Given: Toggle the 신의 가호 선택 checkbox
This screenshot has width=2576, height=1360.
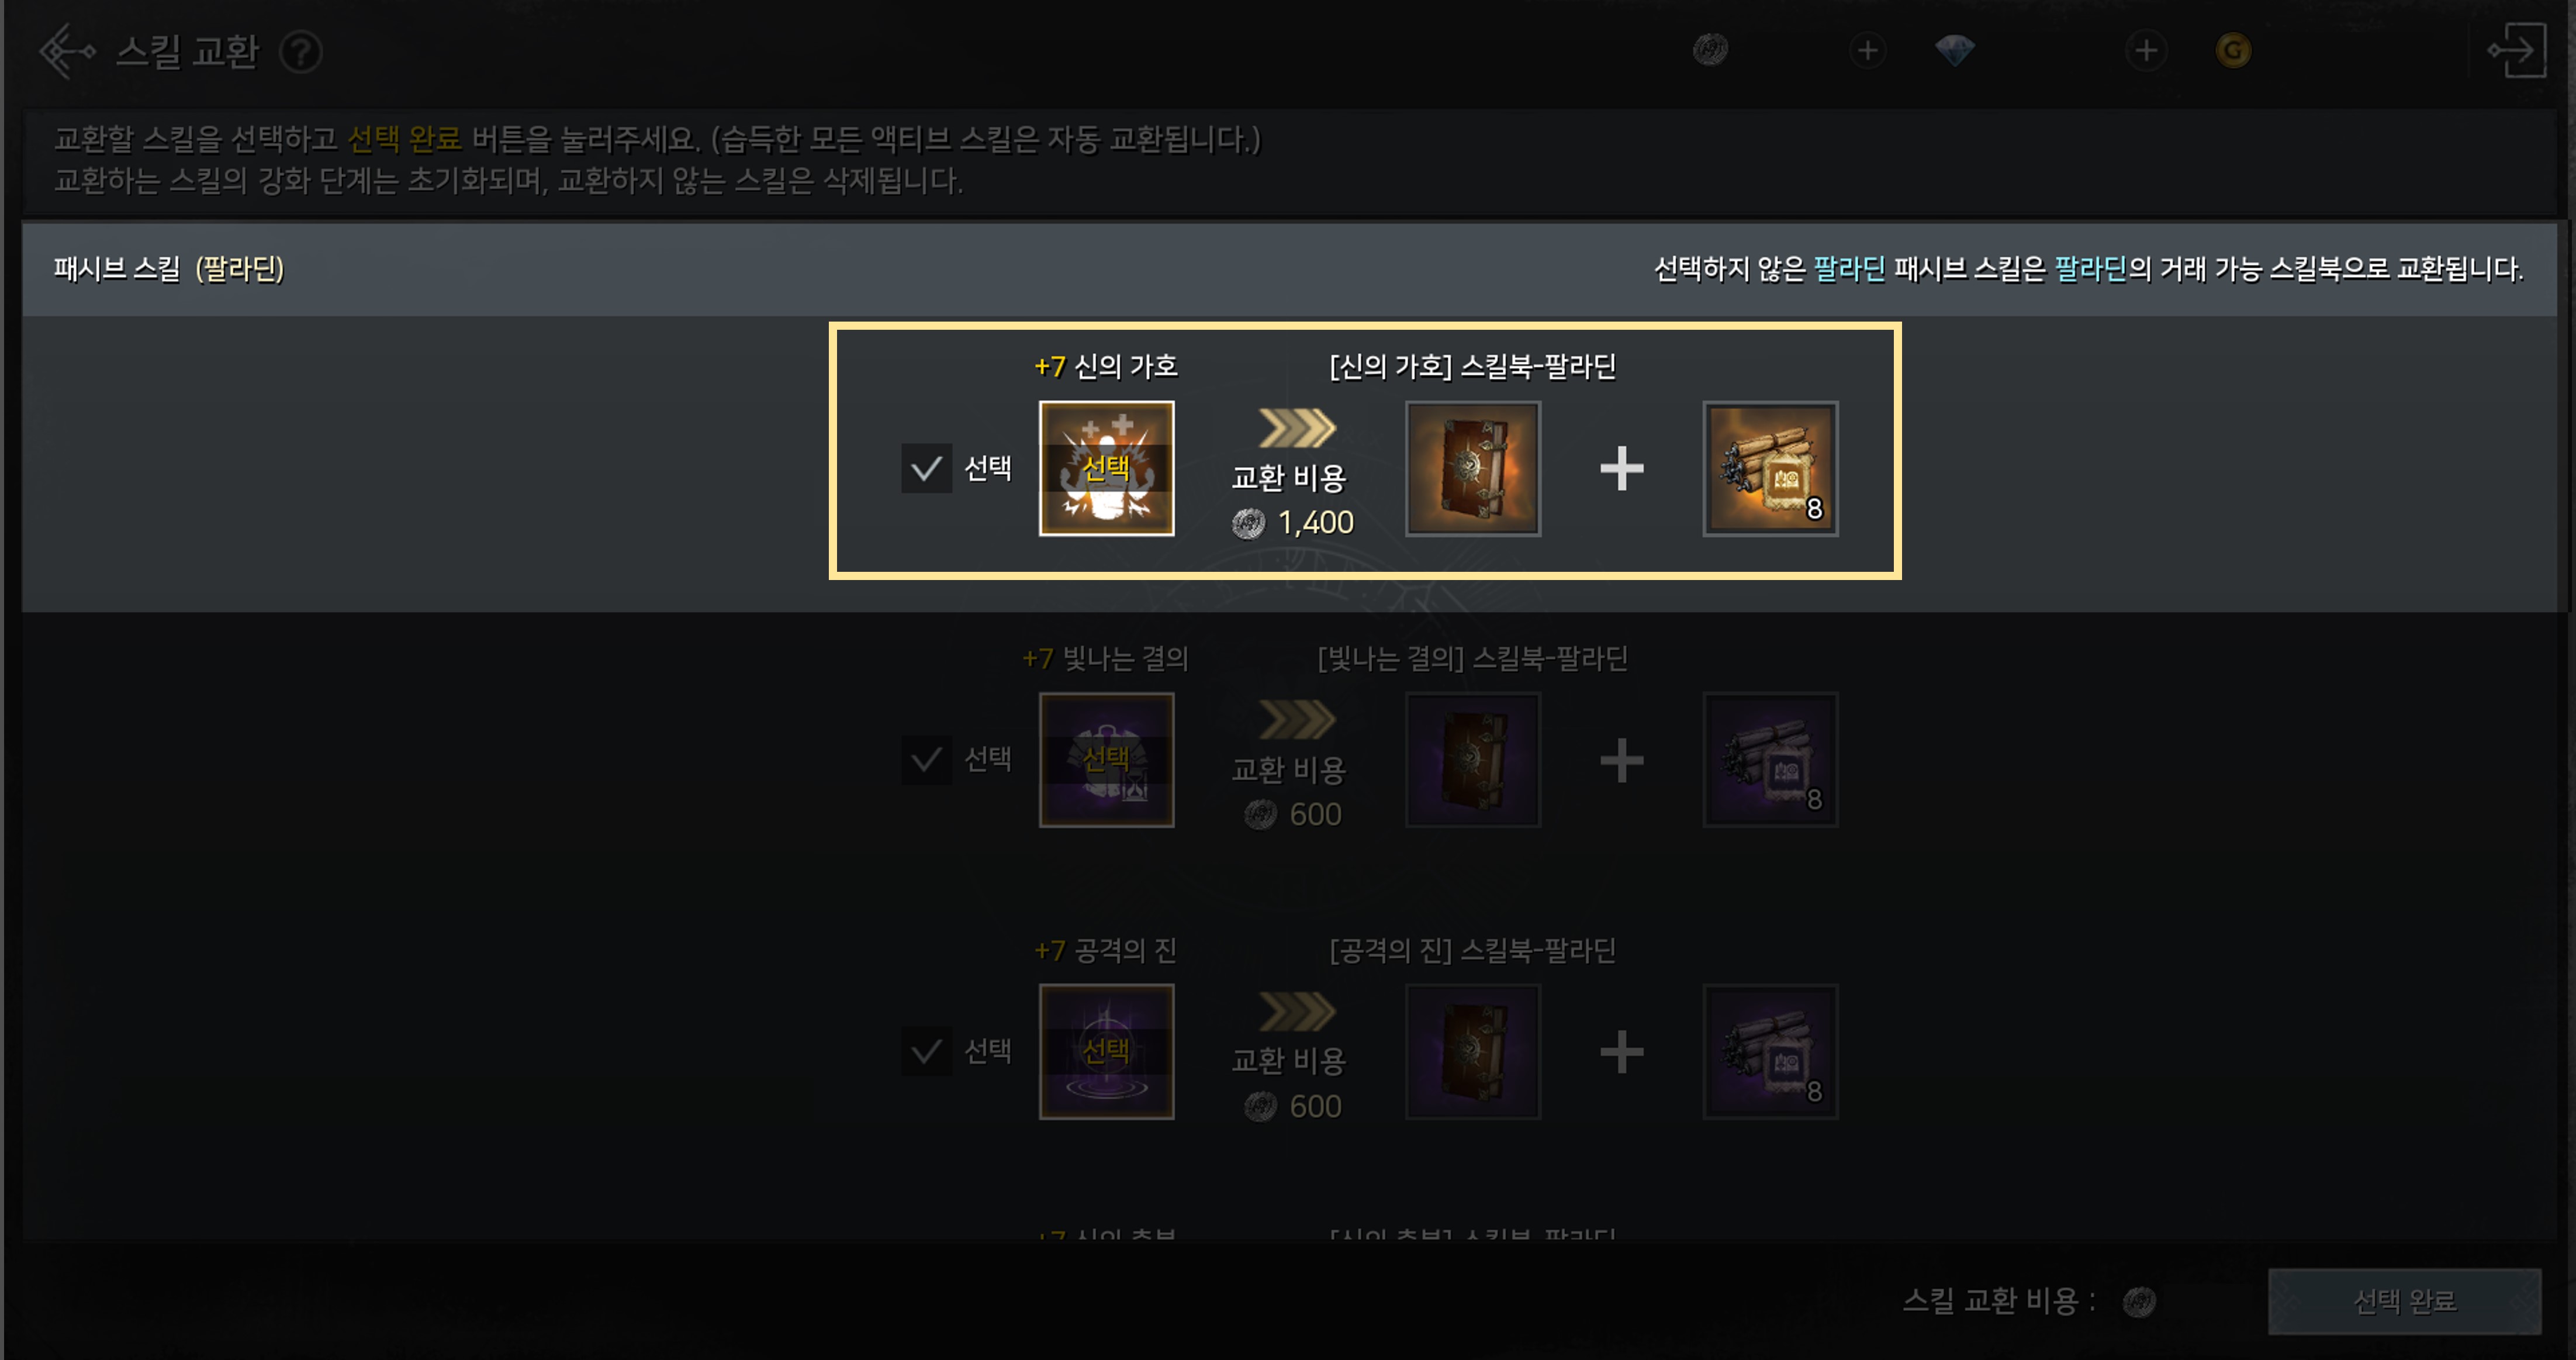Looking at the screenshot, I should click(x=926, y=468).
